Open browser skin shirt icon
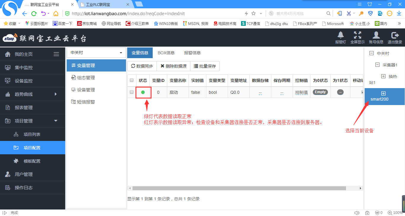Image resolution: width=405 pixels, height=216 pixels. (369, 4)
